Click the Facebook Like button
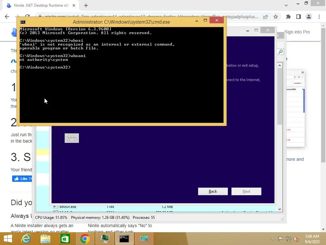 22,179
